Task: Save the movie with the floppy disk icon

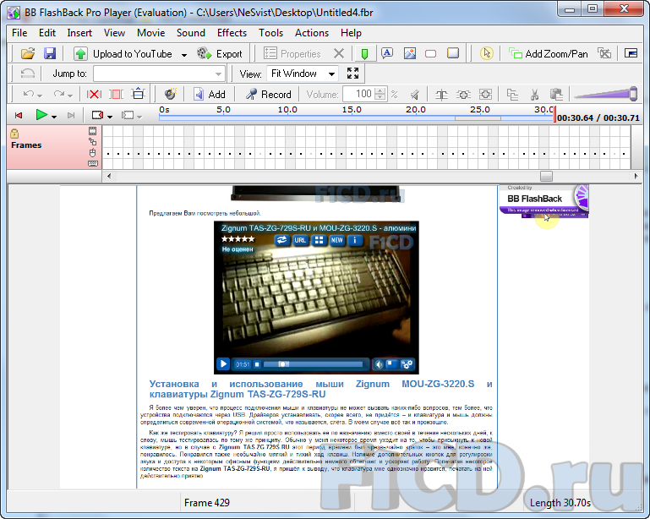Action: pyautogui.click(x=50, y=53)
